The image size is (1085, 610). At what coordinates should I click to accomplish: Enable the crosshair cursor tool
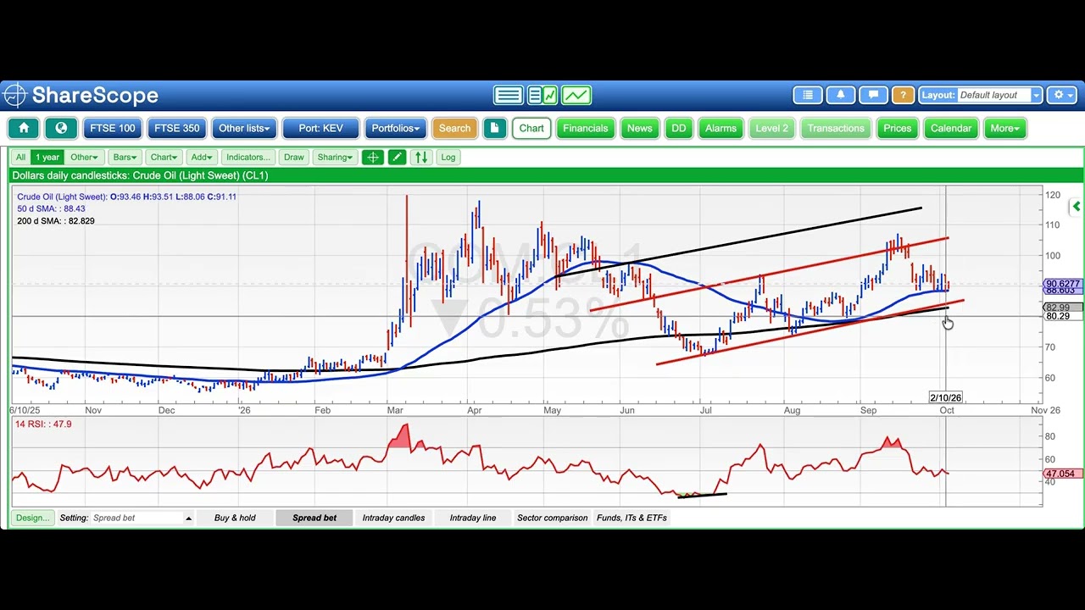coord(372,157)
